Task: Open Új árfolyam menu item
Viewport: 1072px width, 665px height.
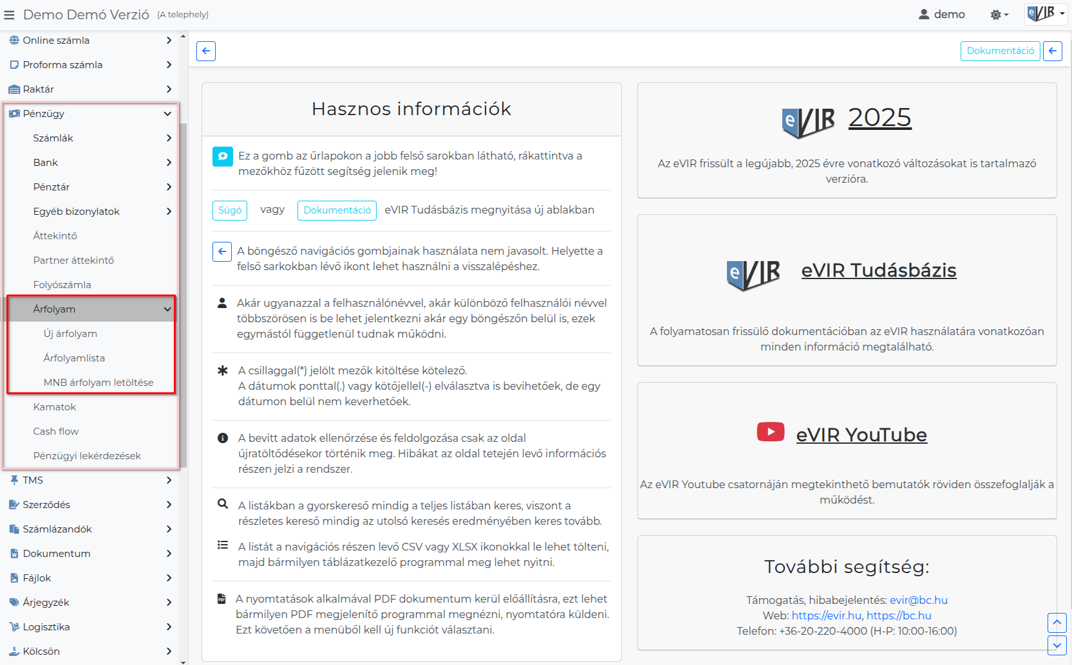Action: point(70,334)
